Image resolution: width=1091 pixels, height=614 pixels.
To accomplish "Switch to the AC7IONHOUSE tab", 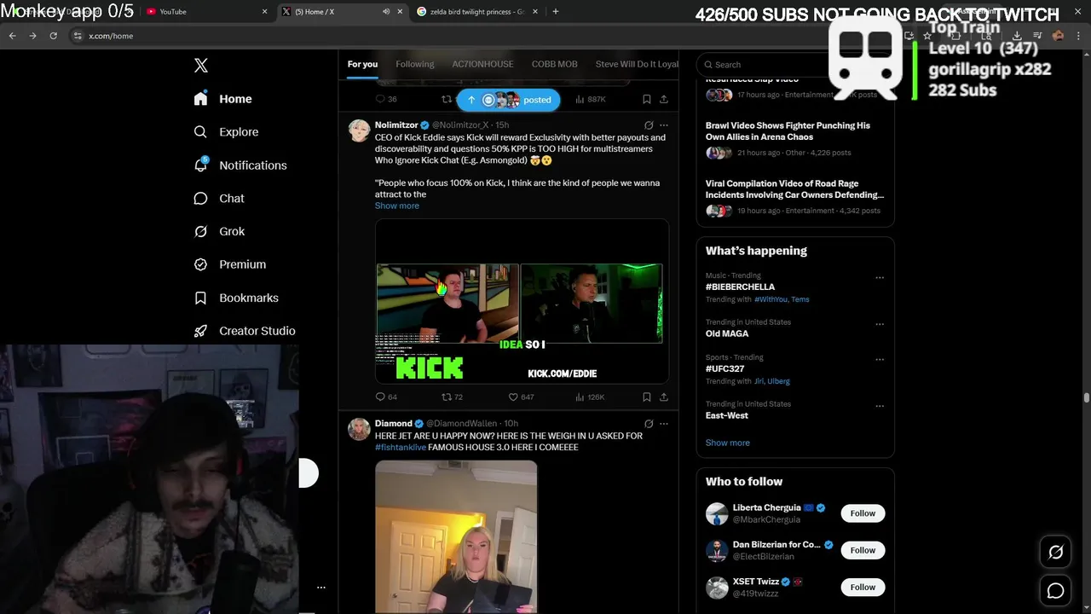I will tap(482, 64).
